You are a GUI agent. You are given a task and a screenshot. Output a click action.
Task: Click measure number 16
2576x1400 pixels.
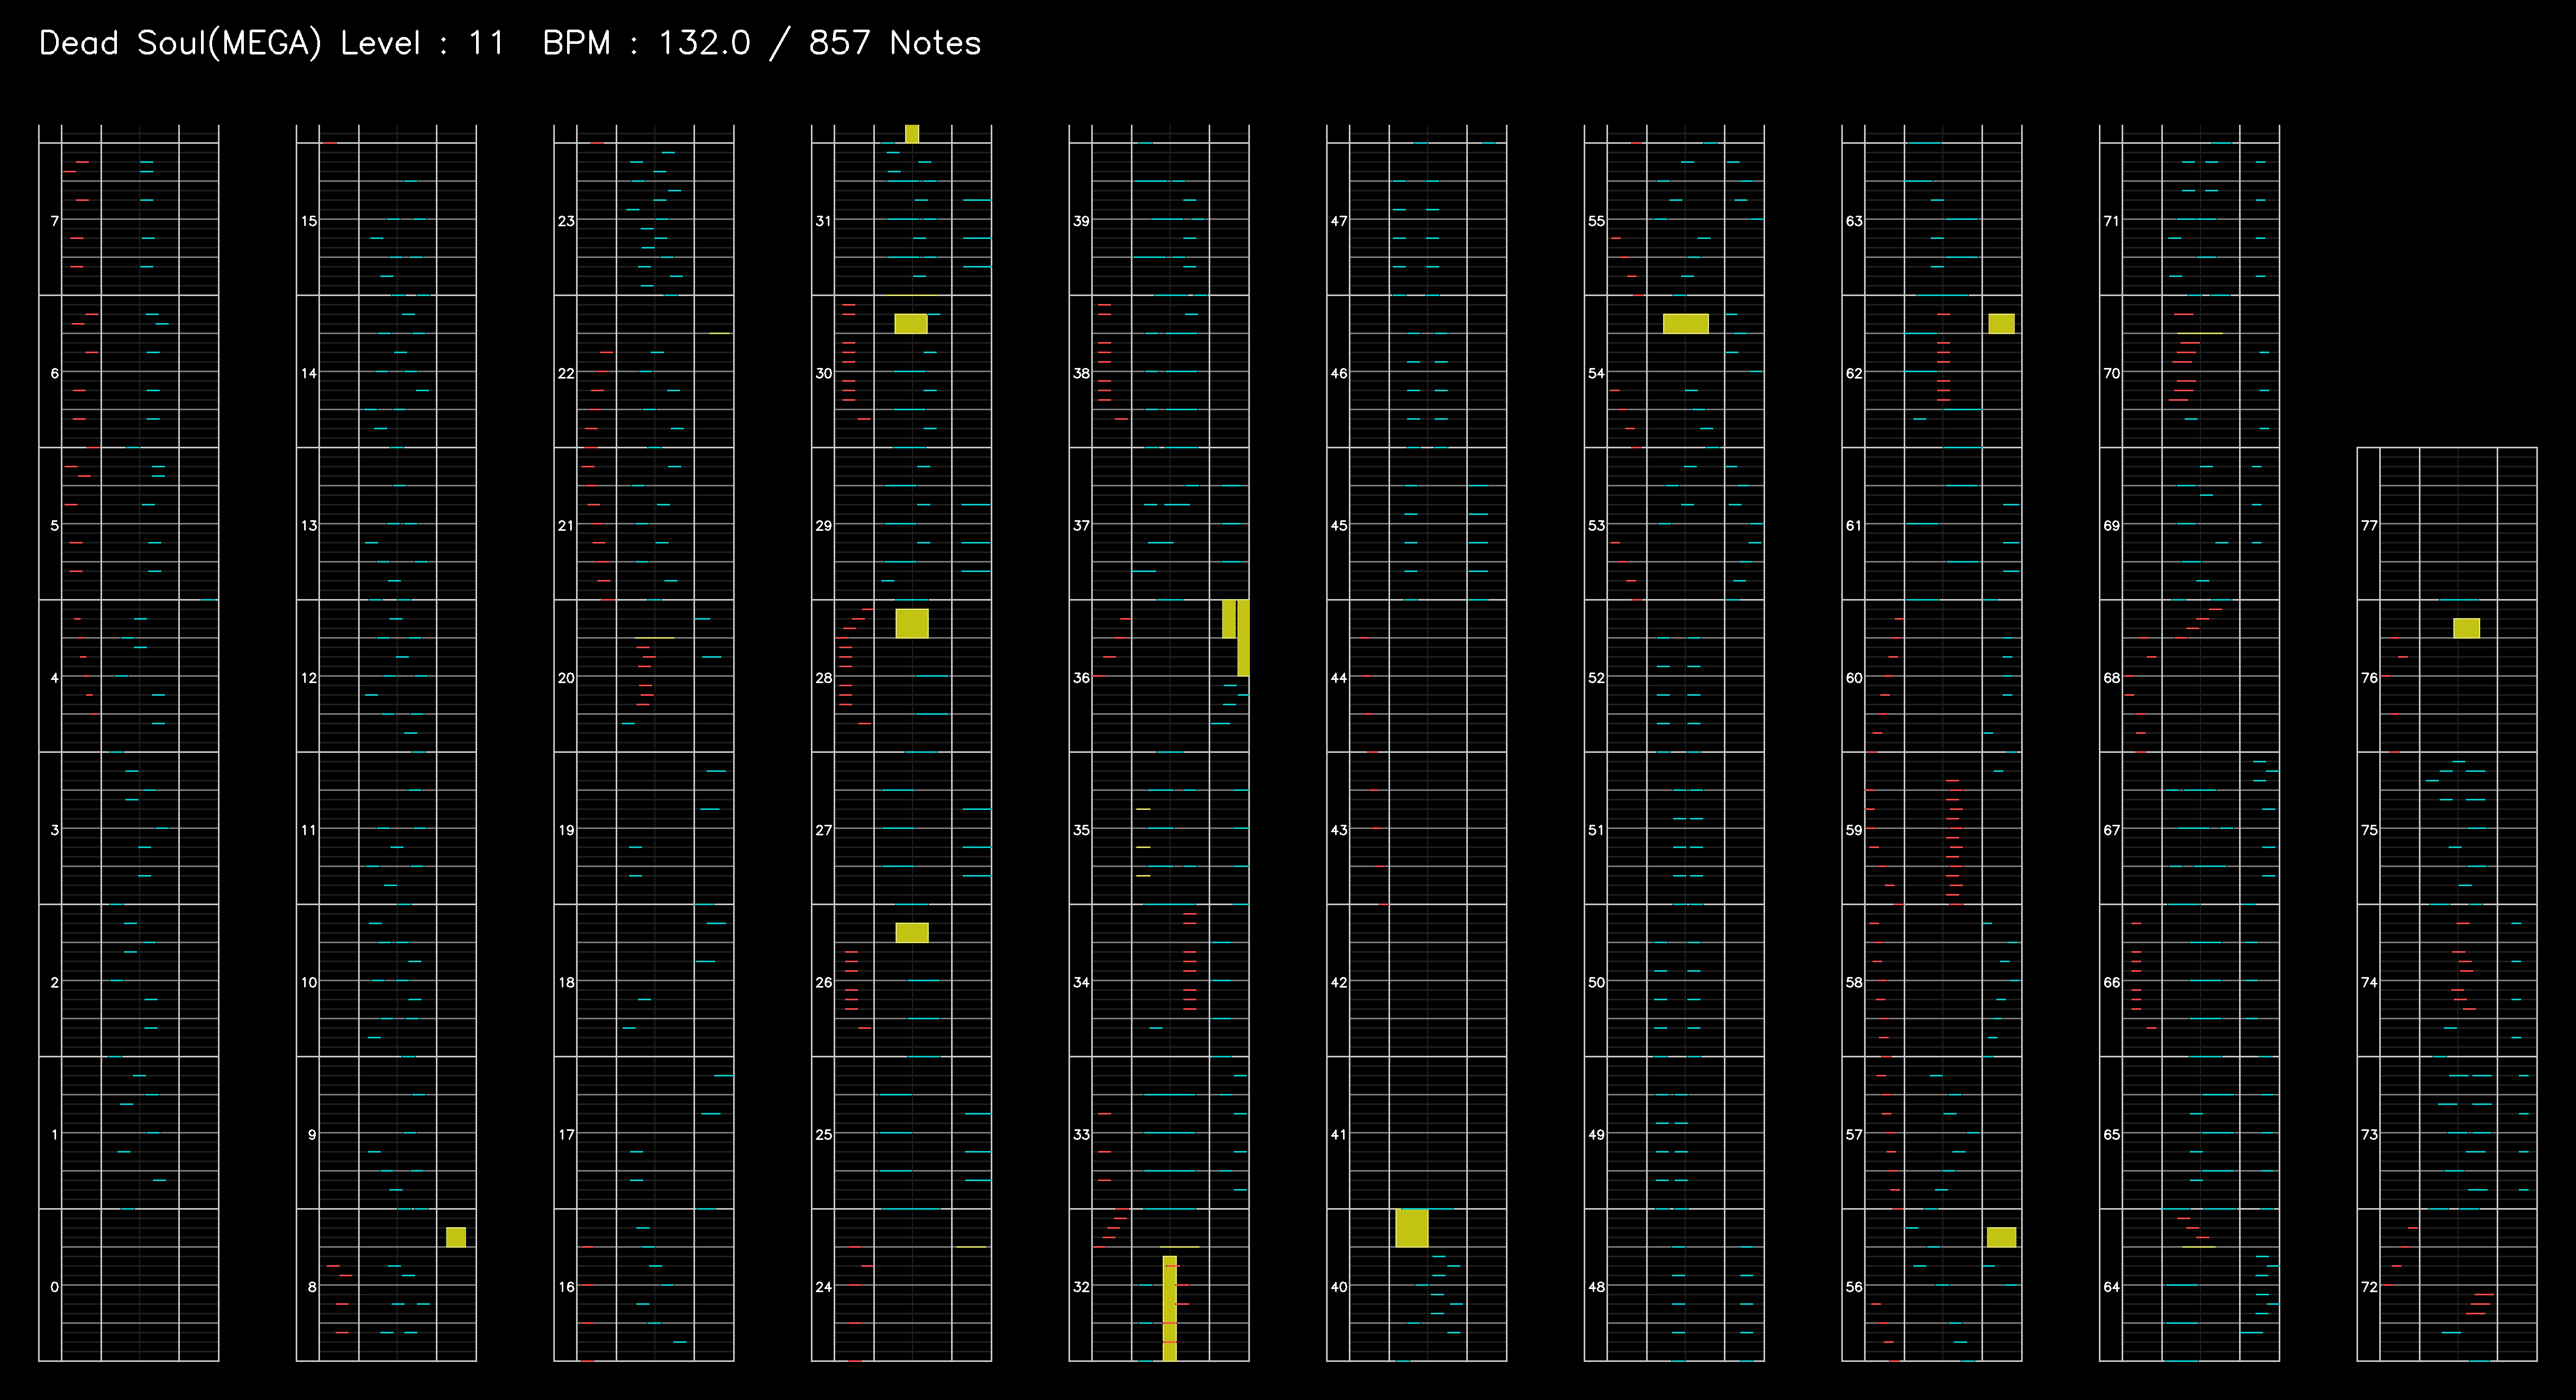pos(567,1287)
